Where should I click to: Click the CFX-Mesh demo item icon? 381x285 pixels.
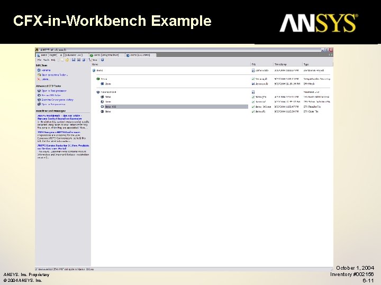102,83
